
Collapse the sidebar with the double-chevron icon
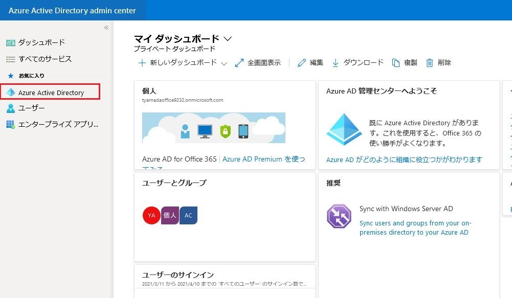[x=106, y=28]
